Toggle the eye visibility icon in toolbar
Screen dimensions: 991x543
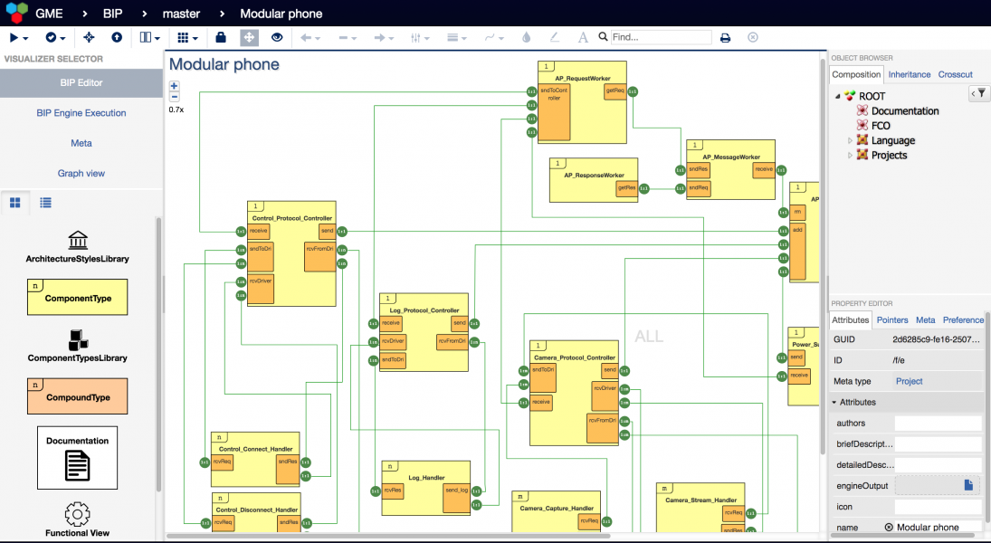277,38
